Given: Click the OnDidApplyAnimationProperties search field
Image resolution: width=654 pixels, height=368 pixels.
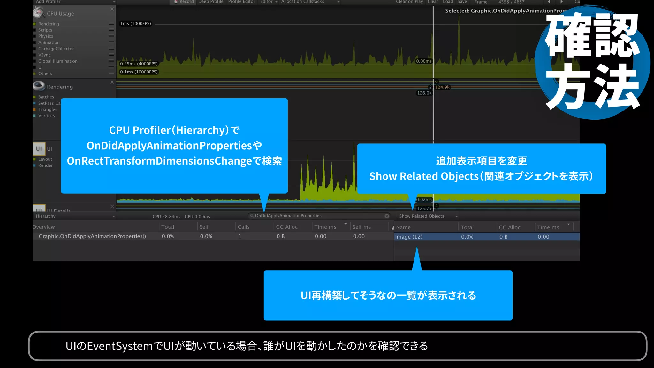Looking at the screenshot, I should point(320,216).
